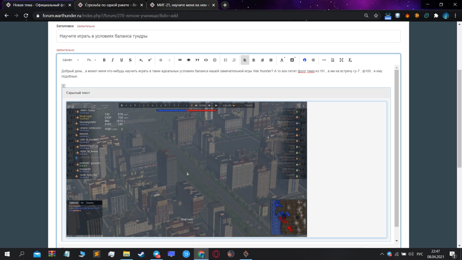The width and height of the screenshot is (462, 260).
Task: Toggle underline formatting in the editor
Action: 122,60
